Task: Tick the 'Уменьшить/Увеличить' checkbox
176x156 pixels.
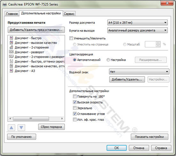Action: coord(71,38)
